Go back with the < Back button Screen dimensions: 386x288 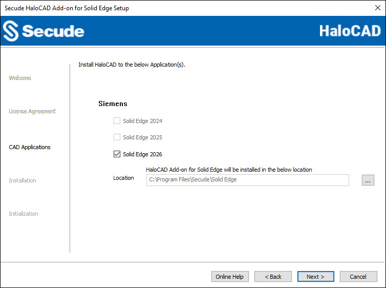[x=273, y=277]
